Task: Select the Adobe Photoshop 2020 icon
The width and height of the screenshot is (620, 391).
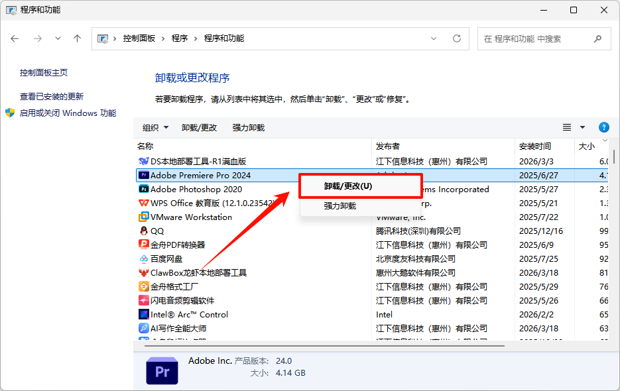Action: pyautogui.click(x=143, y=190)
